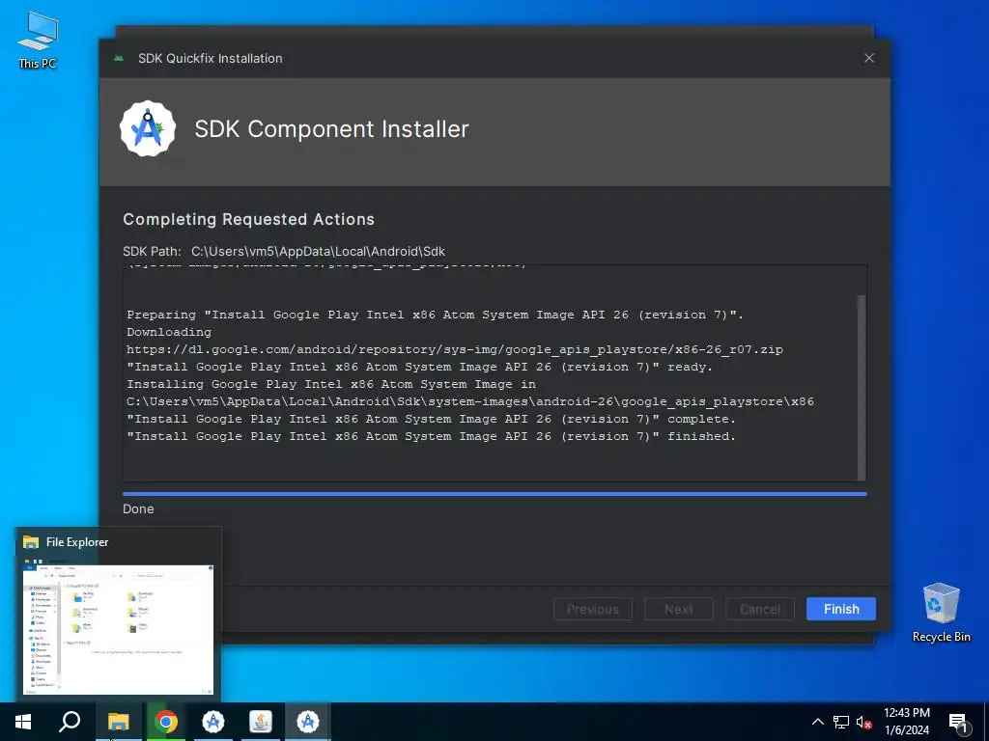Close the SDK Quickfix Installation dialog
Image resolution: width=989 pixels, height=741 pixels.
coord(868,58)
